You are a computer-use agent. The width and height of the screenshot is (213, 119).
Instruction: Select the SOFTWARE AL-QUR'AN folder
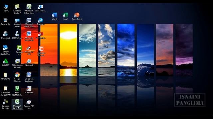pyautogui.click(x=6, y=91)
